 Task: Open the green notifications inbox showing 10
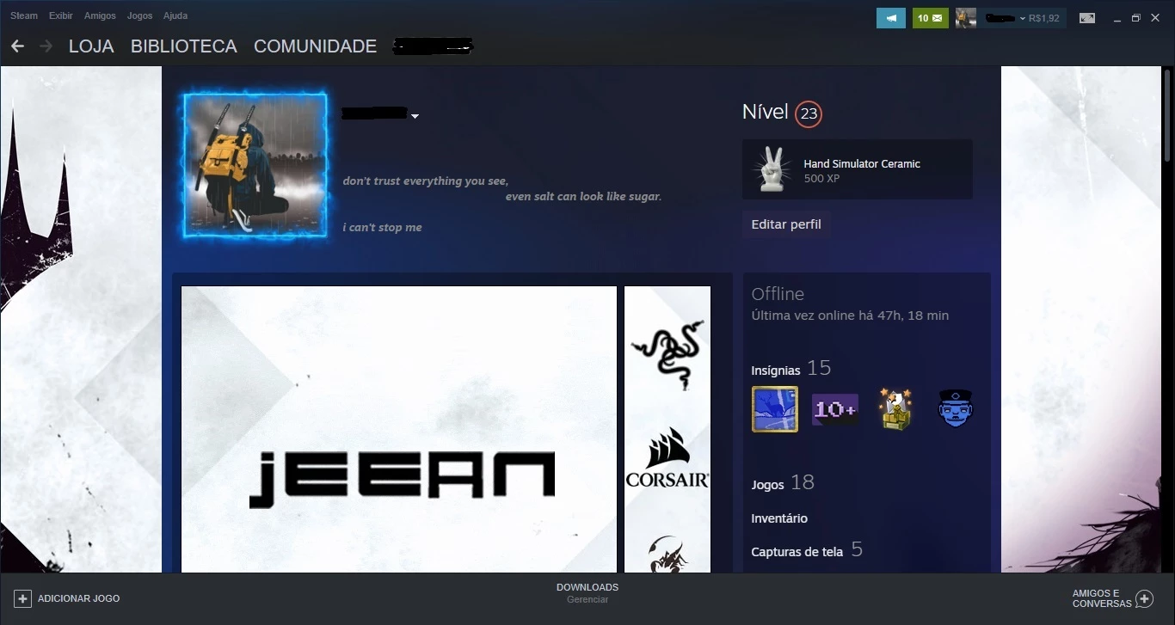[x=930, y=17]
